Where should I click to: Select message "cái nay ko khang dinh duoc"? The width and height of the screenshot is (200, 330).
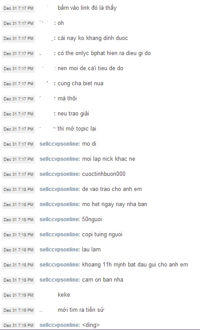93,38
